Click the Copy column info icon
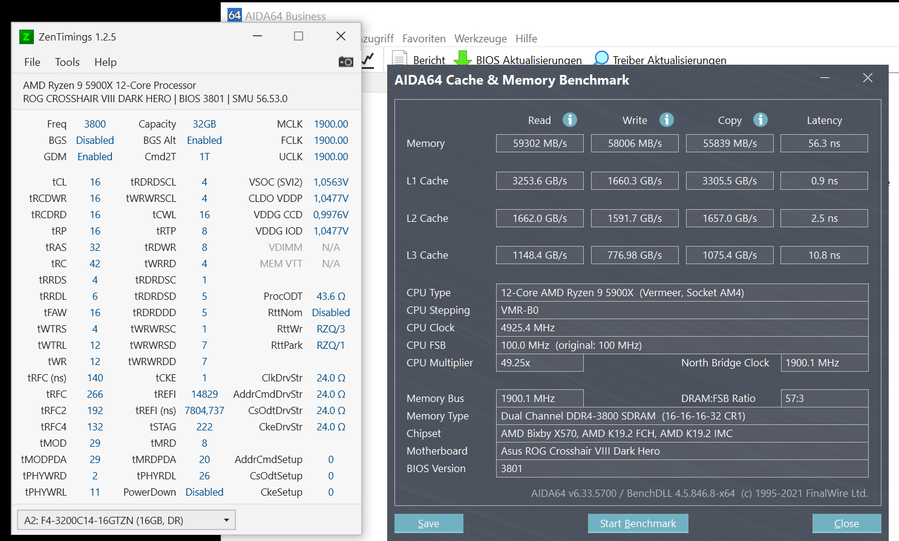Image resolution: width=899 pixels, height=541 pixels. tap(760, 120)
